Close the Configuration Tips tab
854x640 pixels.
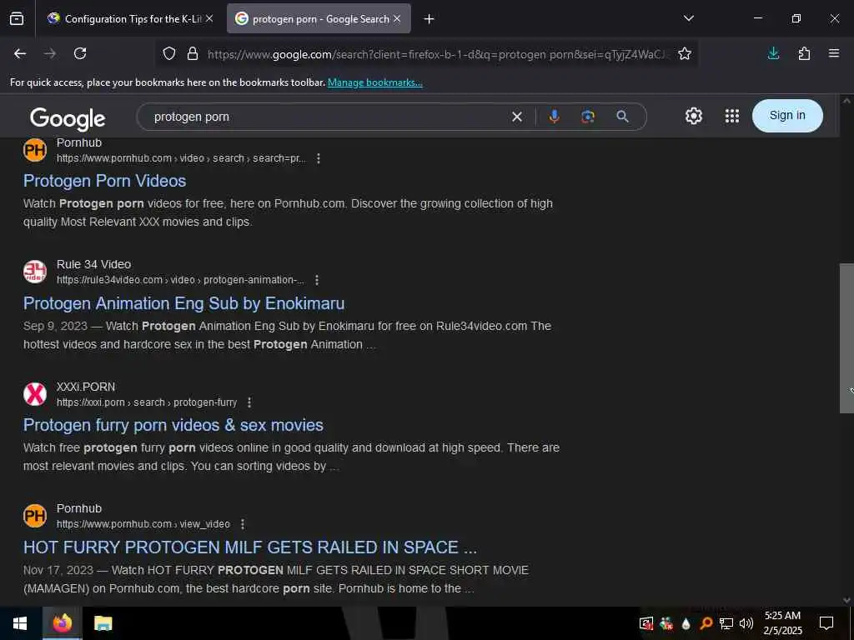tap(209, 18)
